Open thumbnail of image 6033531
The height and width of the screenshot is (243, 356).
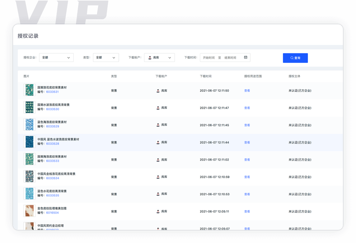coord(29,90)
